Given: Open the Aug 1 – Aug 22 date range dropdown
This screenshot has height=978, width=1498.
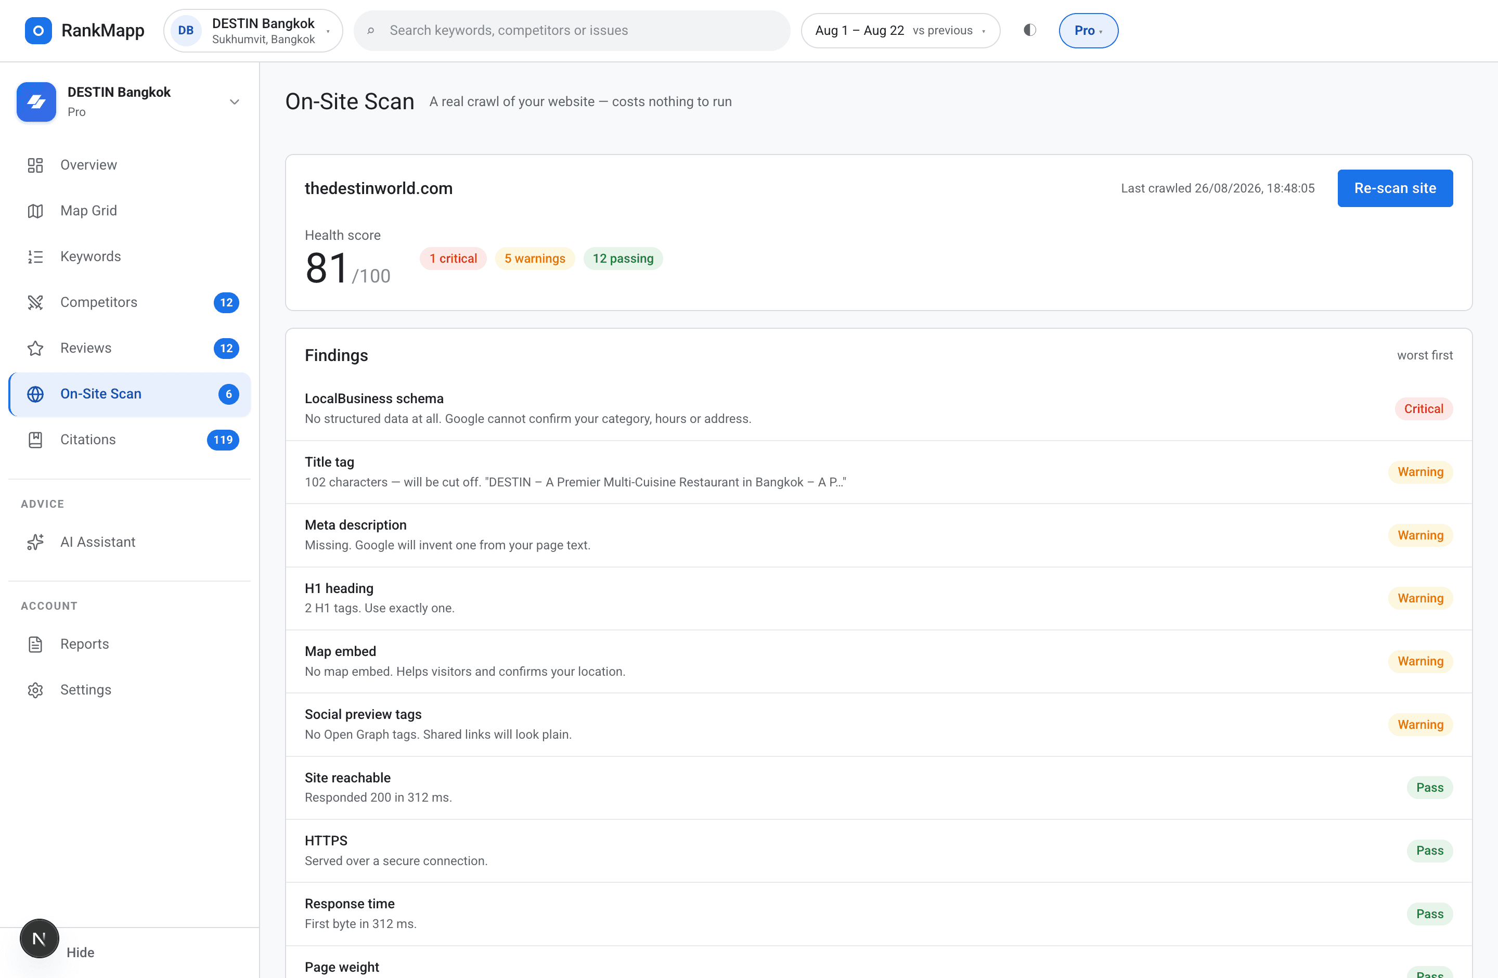Looking at the screenshot, I should click(x=900, y=30).
